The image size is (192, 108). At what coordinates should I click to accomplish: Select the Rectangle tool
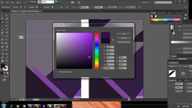tap(7, 26)
